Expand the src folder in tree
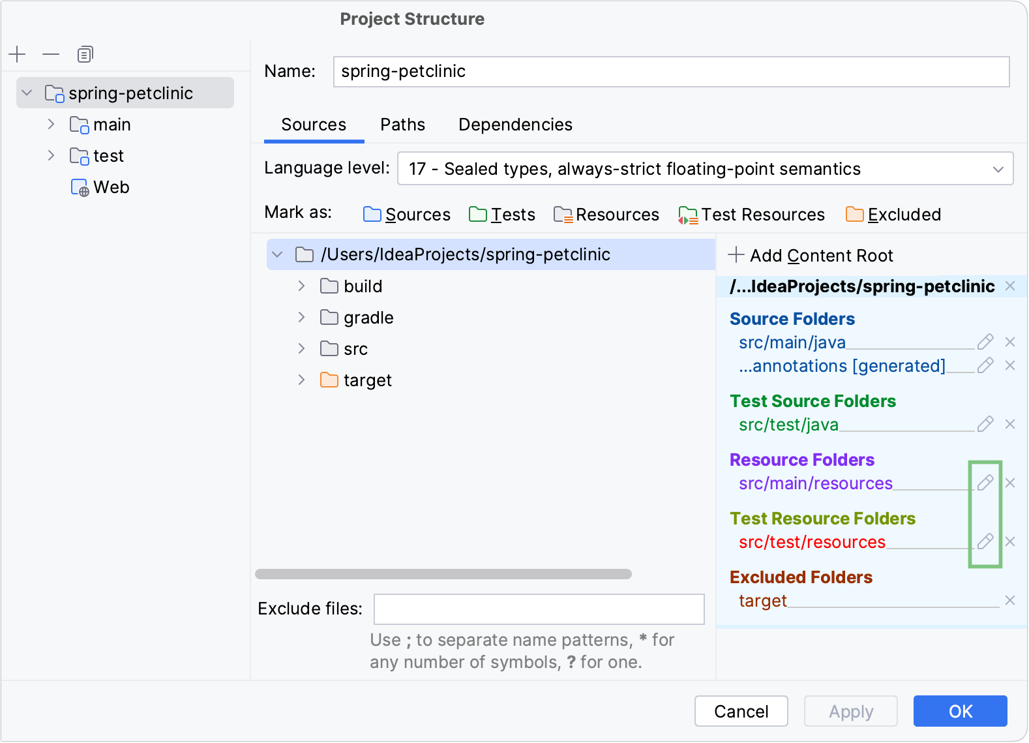 click(301, 348)
